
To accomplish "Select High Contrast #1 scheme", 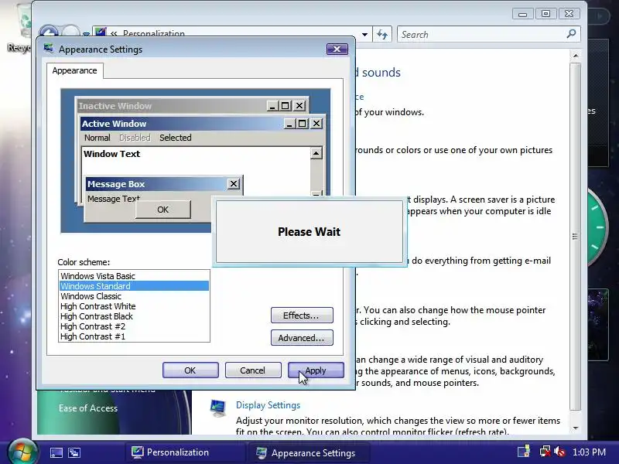I will (133, 336).
